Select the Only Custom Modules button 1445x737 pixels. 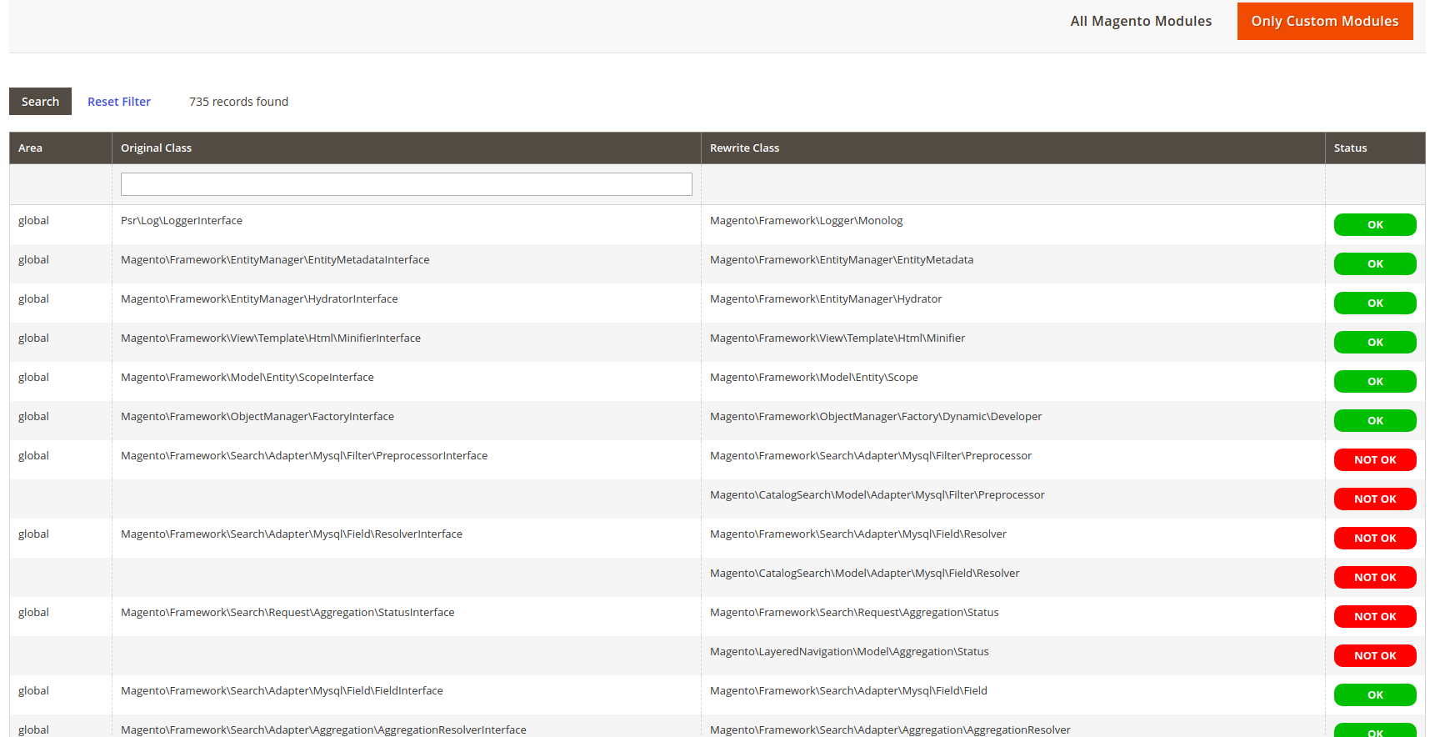(x=1325, y=21)
